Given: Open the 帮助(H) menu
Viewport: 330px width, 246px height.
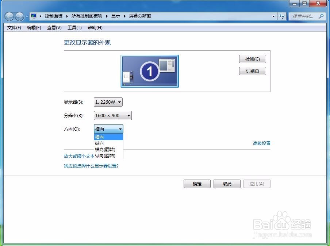Looking at the screenshot, I should 95,28.
